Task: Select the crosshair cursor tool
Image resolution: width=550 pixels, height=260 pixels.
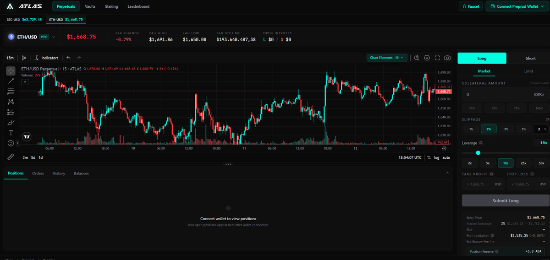Action: 11,71
